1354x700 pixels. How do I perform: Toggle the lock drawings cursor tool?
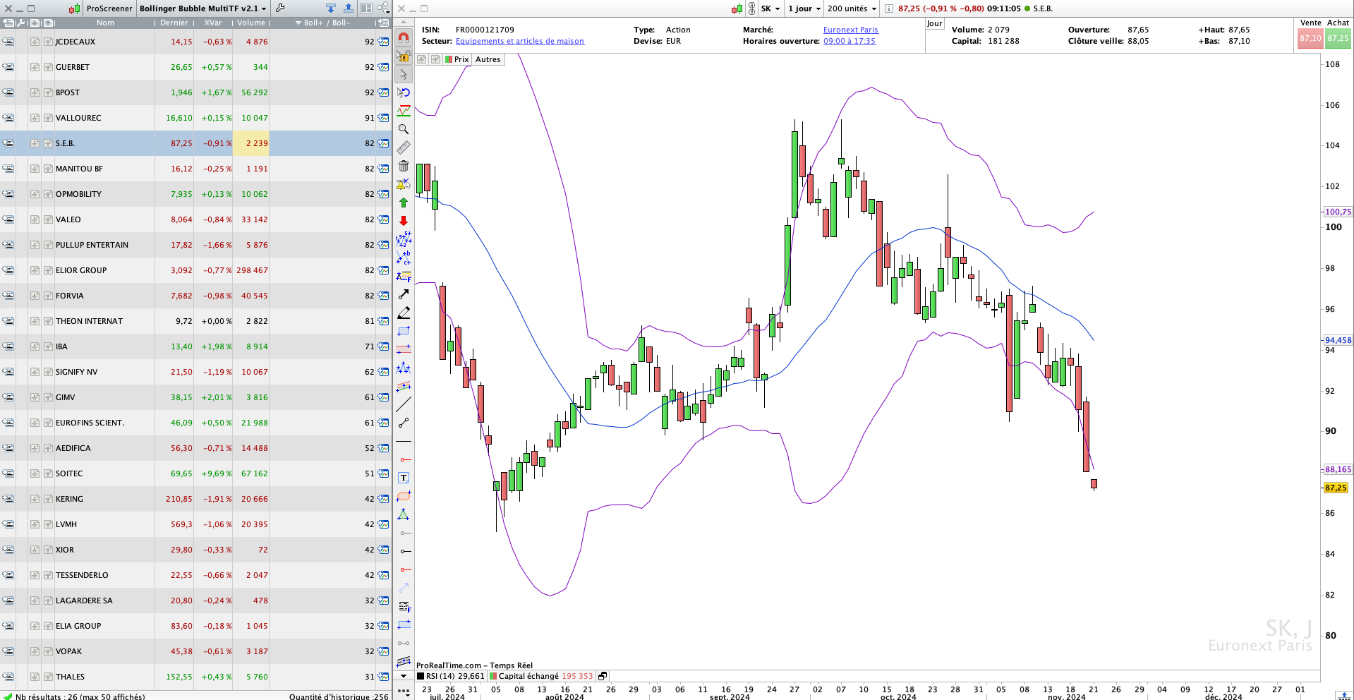(x=404, y=56)
